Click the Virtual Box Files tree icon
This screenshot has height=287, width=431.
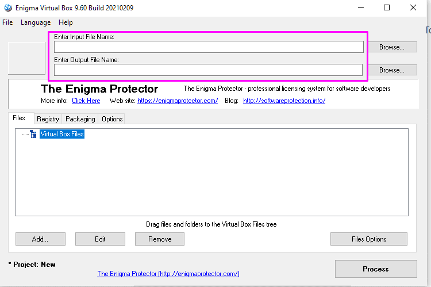pos(33,134)
